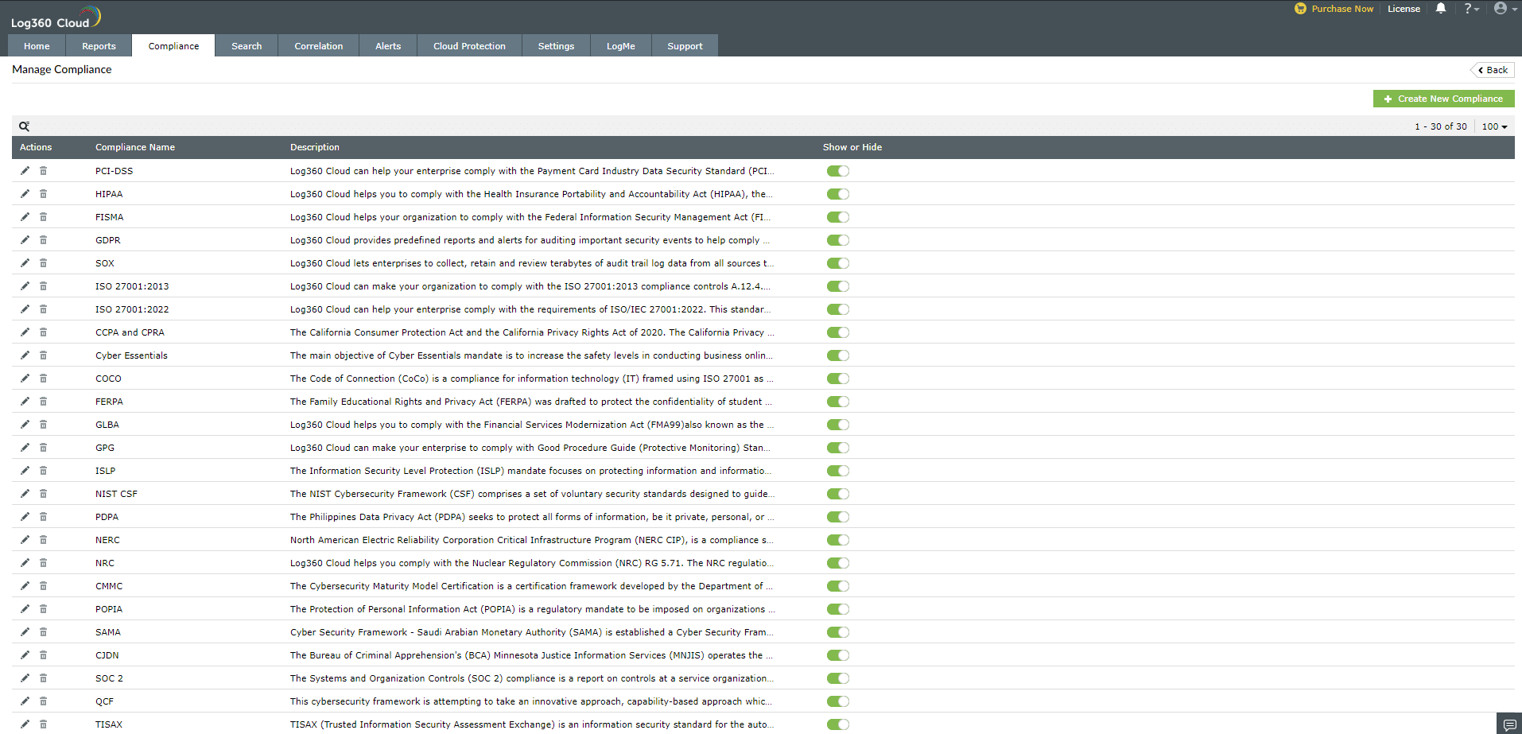Delete the GDPR compliance entry
The height and width of the screenshot is (734, 1522).
[x=43, y=240]
